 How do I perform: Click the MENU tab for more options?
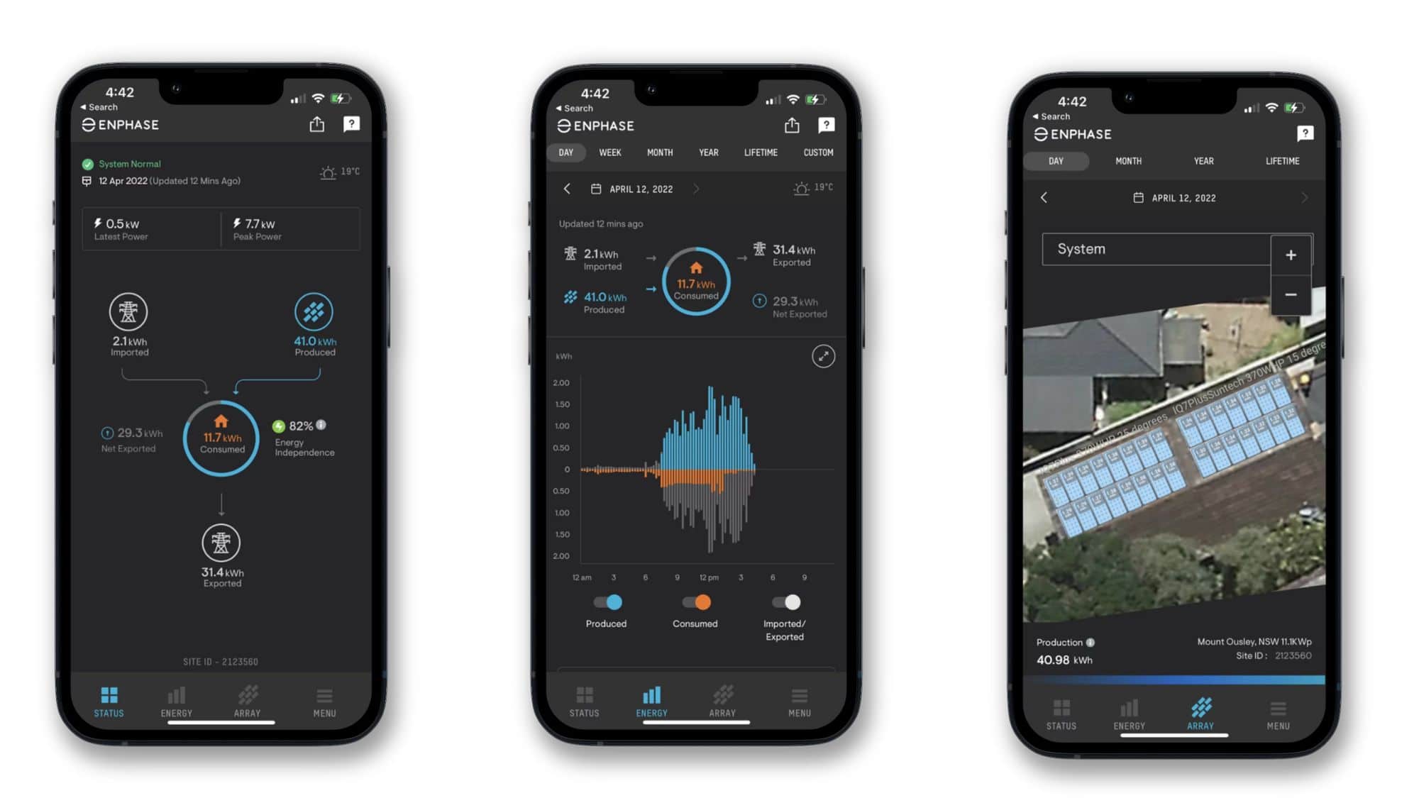pyautogui.click(x=324, y=702)
